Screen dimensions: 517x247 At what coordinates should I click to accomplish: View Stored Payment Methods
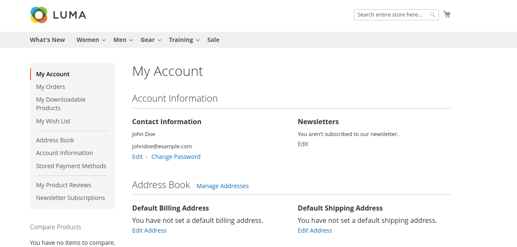[71, 166]
